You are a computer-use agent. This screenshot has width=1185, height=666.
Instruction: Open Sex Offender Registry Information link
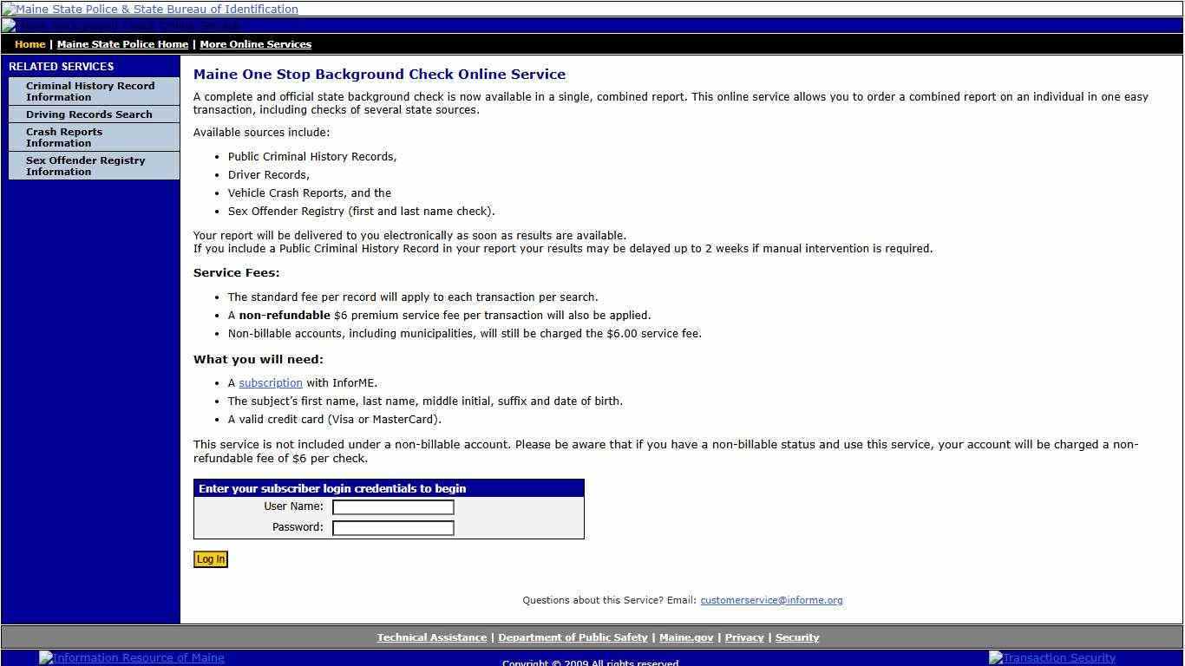pos(85,166)
